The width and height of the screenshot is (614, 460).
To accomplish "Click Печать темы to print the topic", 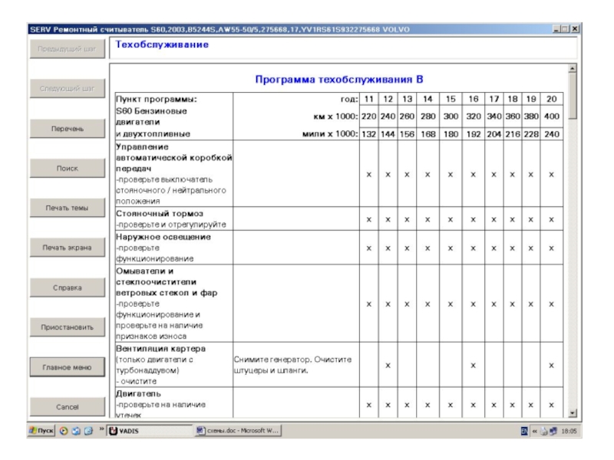I will 68,208.
